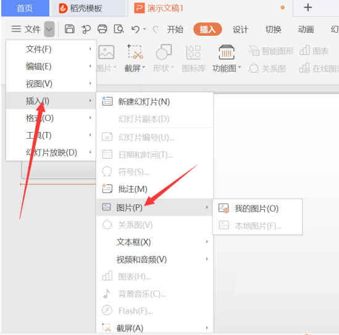
Task: Switch to the 切换 ribbon tab
Action: pos(274,29)
